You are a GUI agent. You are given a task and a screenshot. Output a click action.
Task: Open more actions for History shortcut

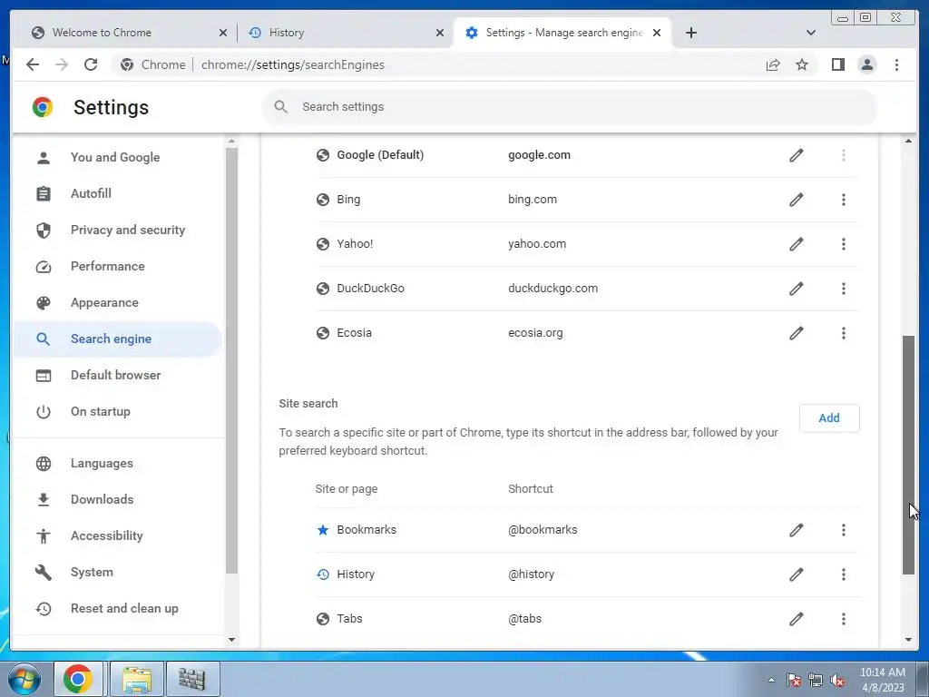[x=843, y=574]
